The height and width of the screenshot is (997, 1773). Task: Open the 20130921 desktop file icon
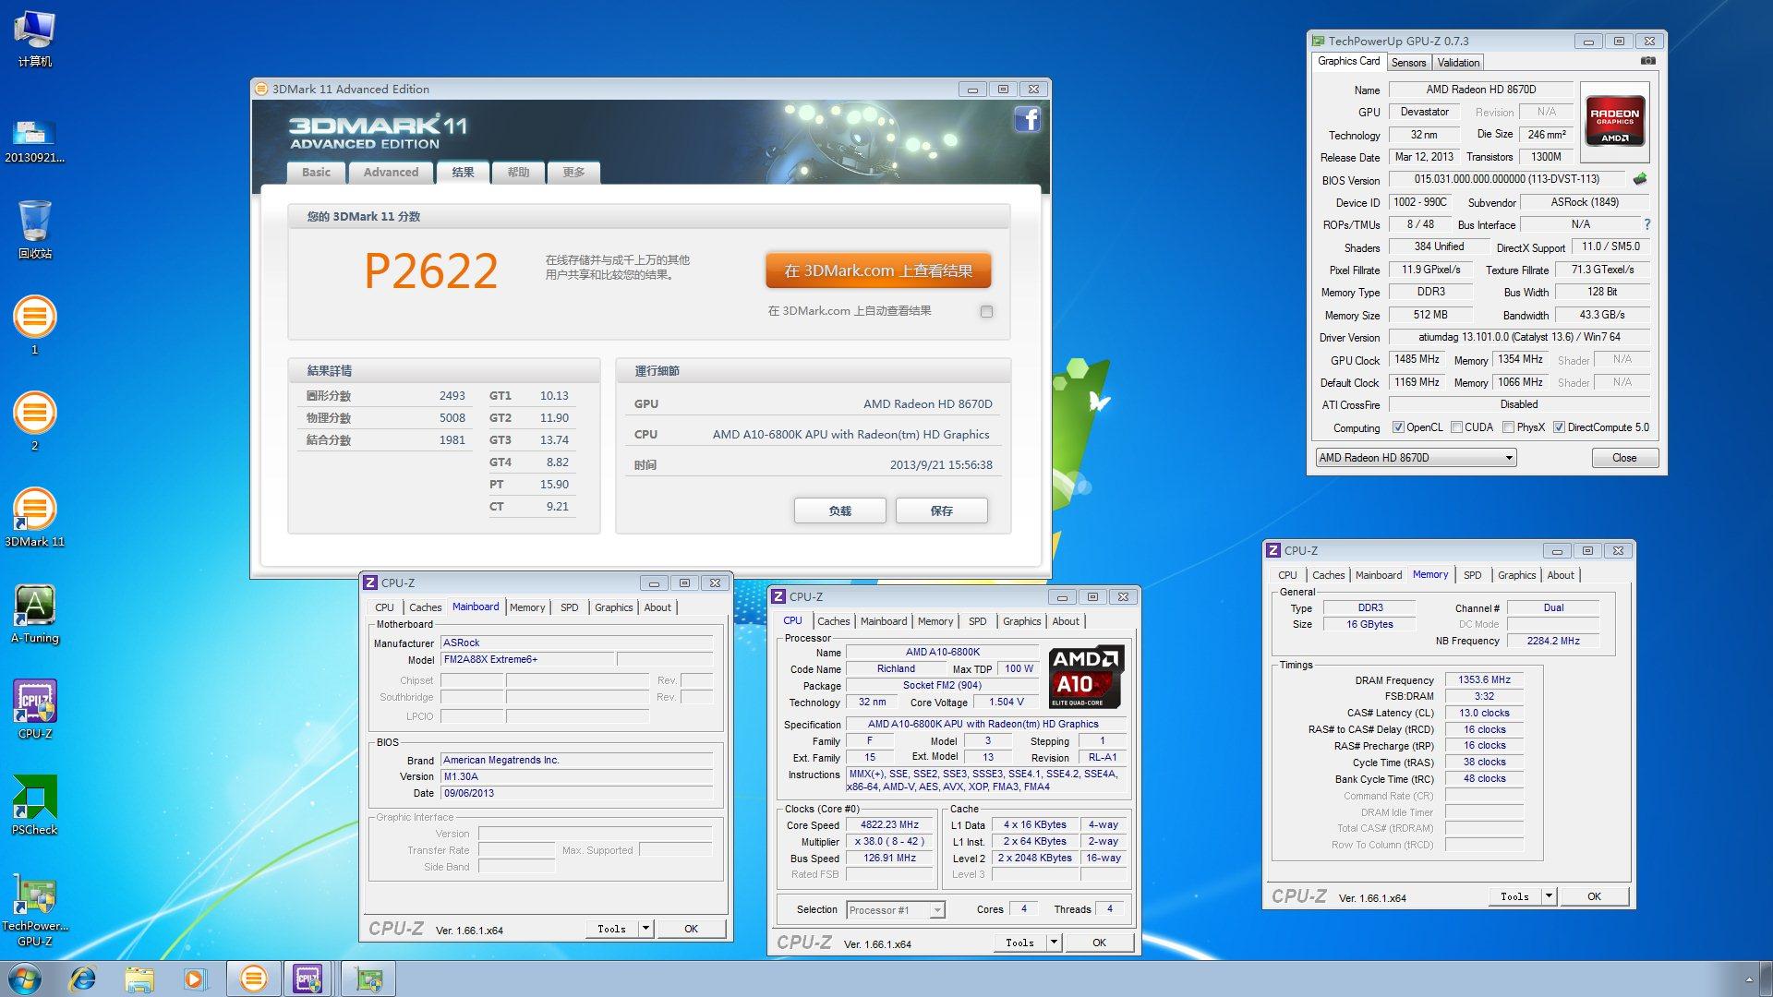pyautogui.click(x=35, y=140)
